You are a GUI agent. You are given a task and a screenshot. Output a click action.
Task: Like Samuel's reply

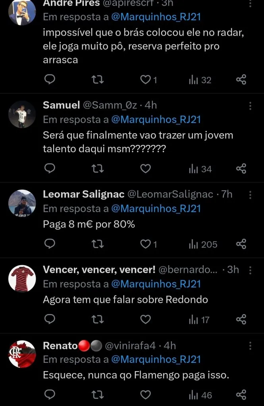[x=145, y=169]
